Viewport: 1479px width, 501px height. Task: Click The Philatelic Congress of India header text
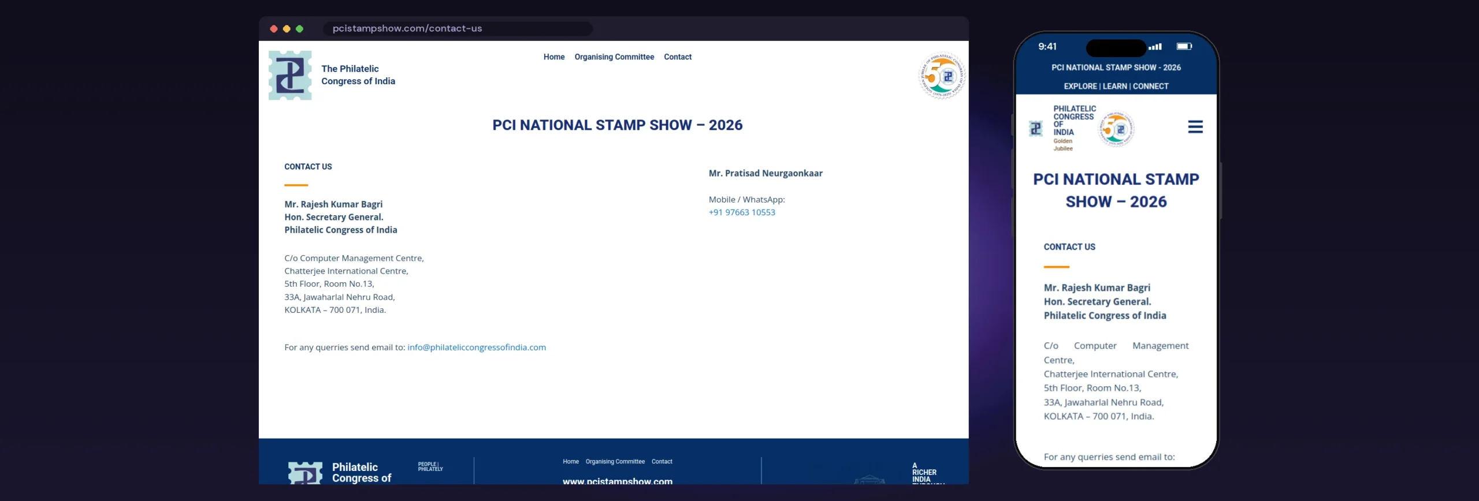pyautogui.click(x=358, y=75)
